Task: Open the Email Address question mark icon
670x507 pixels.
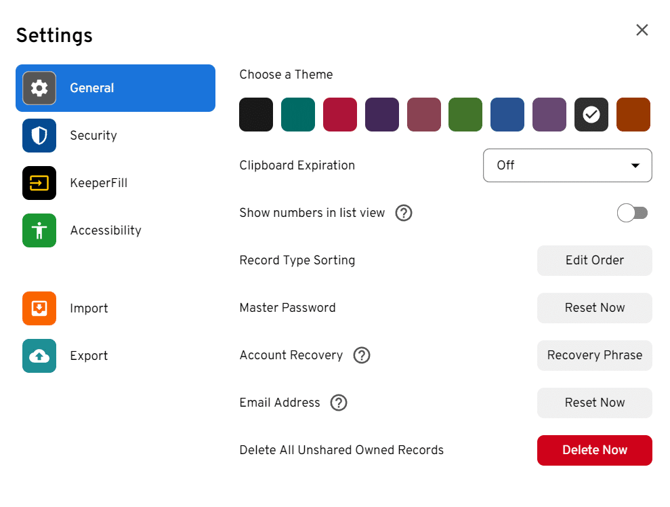Action: tap(338, 403)
